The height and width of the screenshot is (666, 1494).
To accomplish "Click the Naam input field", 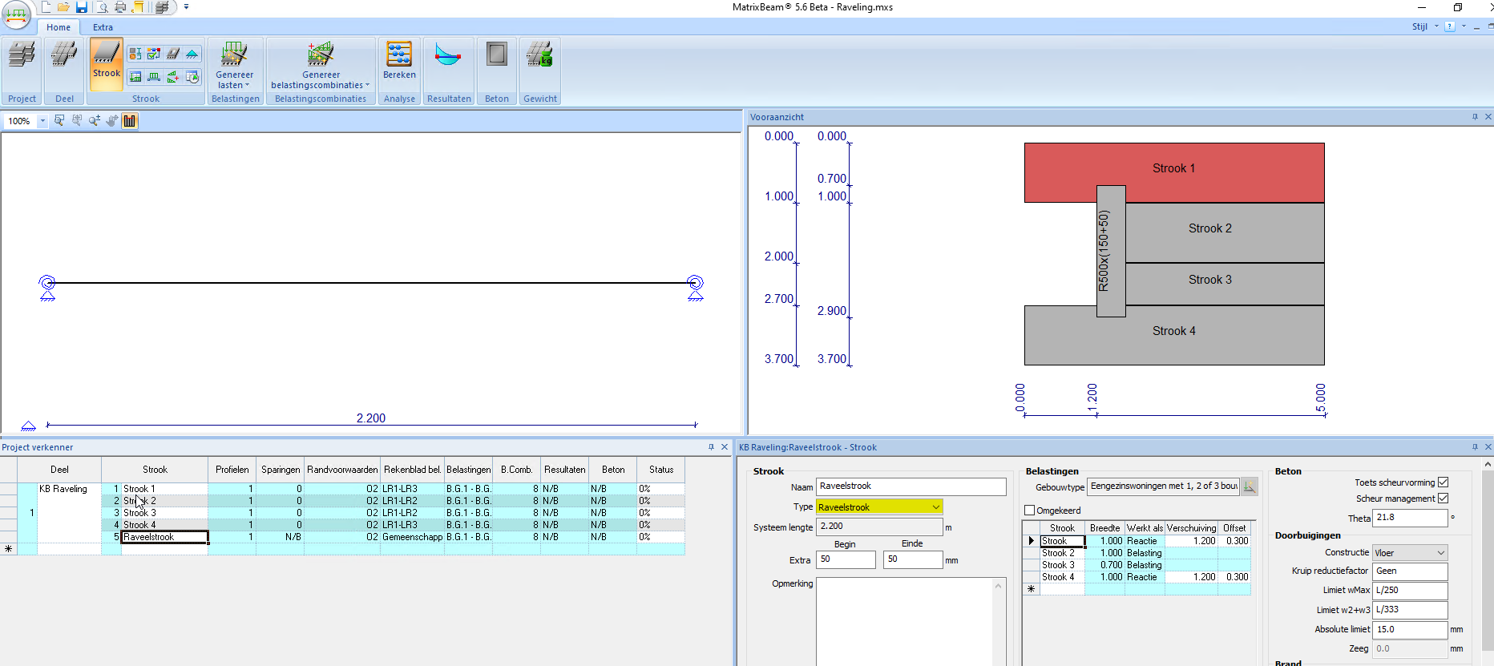I will coord(911,486).
